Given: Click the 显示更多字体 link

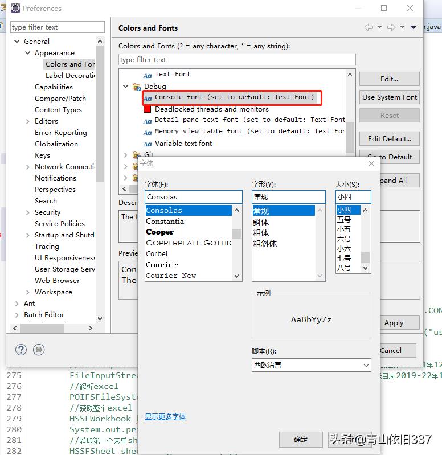Looking at the screenshot, I should 165,417.
